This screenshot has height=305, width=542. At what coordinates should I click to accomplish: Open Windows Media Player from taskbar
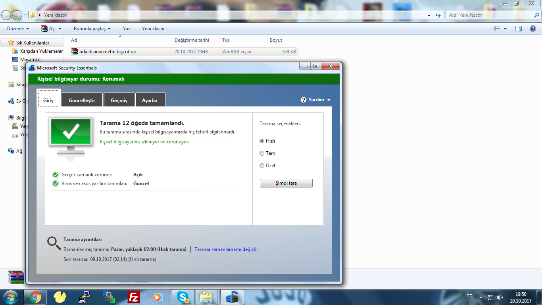pyautogui.click(x=158, y=297)
